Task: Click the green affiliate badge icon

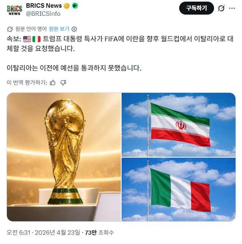Action: pos(75,6)
